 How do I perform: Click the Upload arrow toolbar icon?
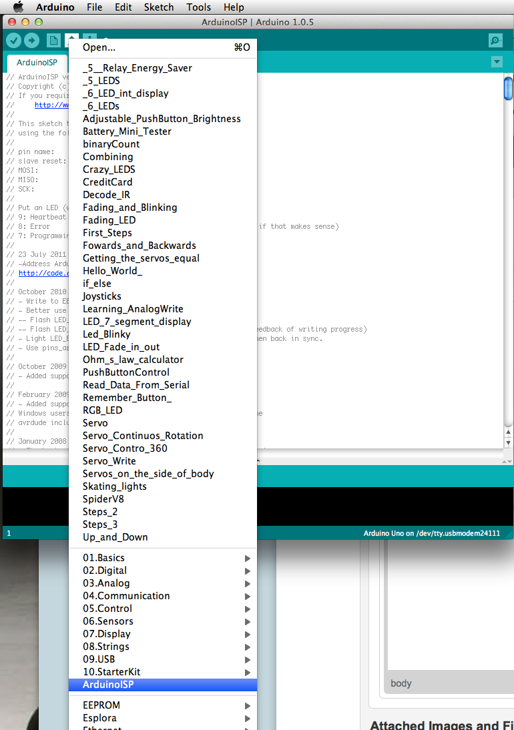31,41
